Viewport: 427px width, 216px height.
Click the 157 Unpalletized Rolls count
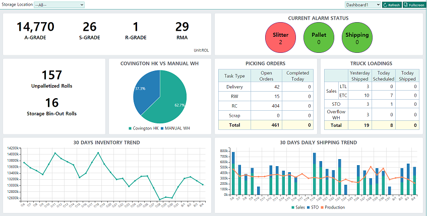pos(51,75)
